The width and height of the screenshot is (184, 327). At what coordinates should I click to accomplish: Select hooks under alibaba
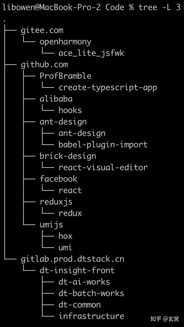click(x=70, y=110)
